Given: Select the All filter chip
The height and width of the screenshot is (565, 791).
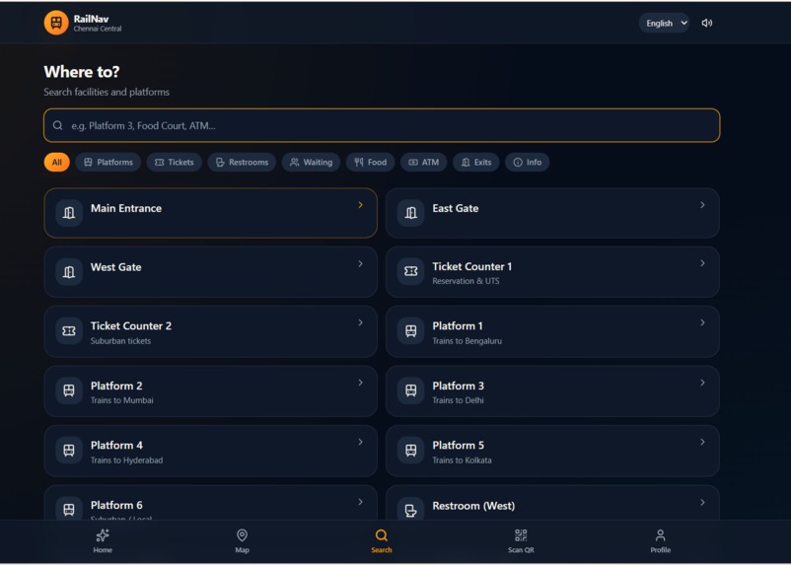Looking at the screenshot, I should coord(56,162).
